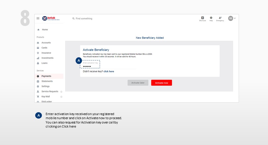Expand the profile dropdown chevron
The image size is (268, 145).
235,18
